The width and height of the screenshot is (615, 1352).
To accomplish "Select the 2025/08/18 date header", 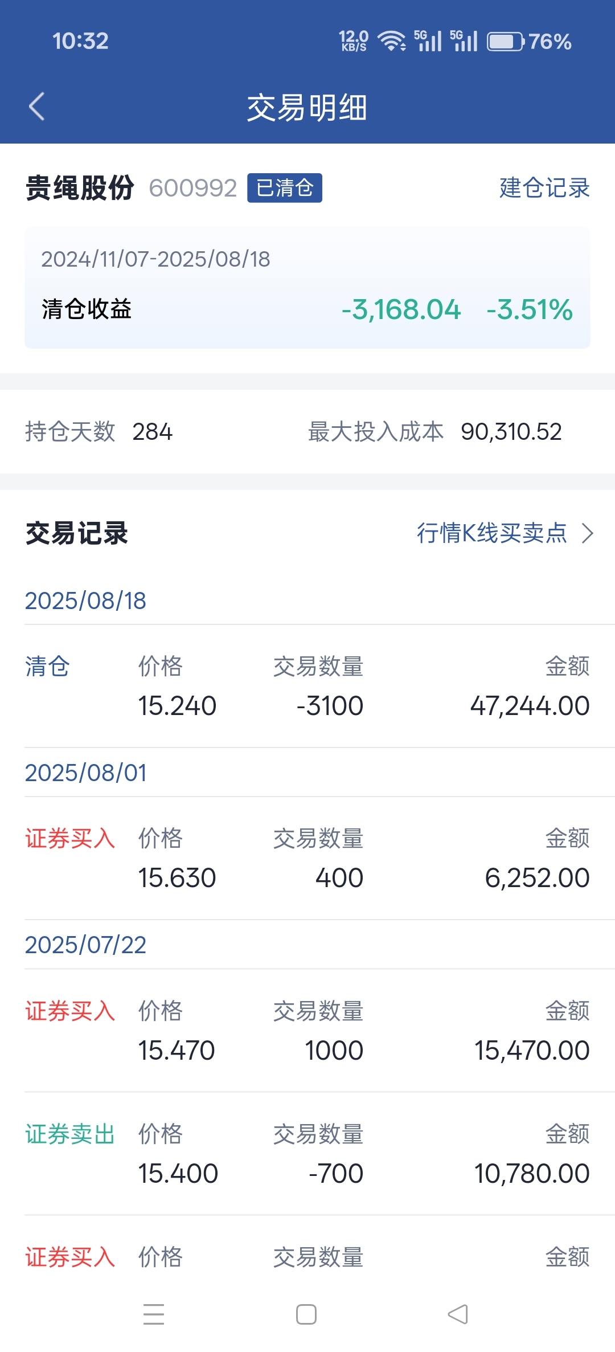I will (x=85, y=601).
